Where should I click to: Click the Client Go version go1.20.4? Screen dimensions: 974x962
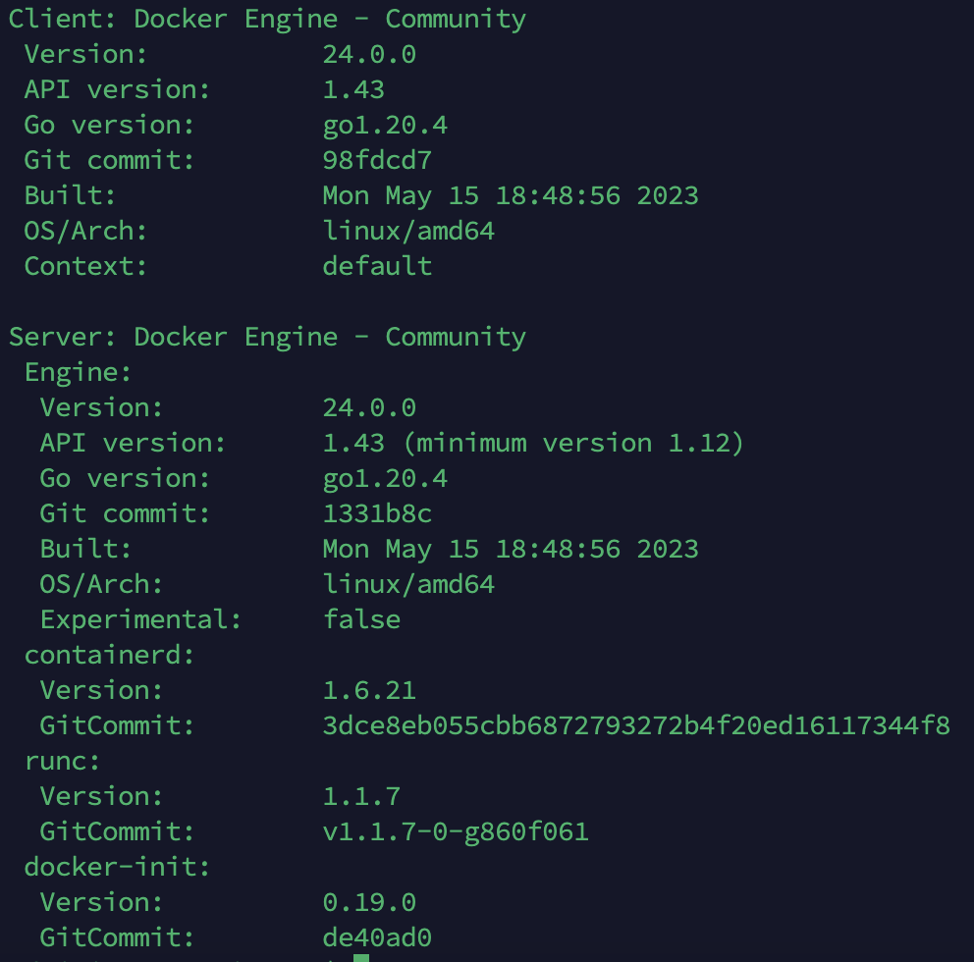[385, 126]
